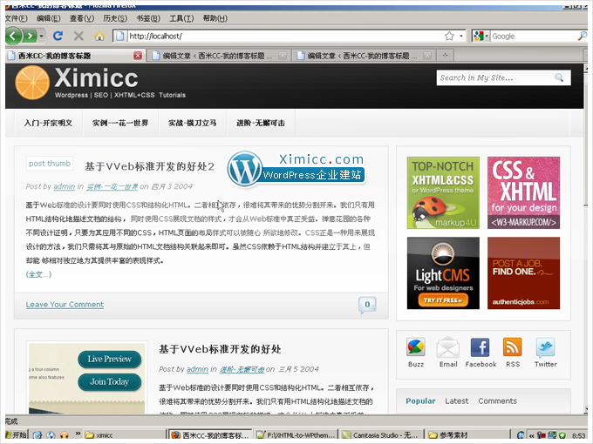Image resolution: width=593 pixels, height=444 pixels.
Task: Click the RSS feed icon
Action: coord(513,347)
